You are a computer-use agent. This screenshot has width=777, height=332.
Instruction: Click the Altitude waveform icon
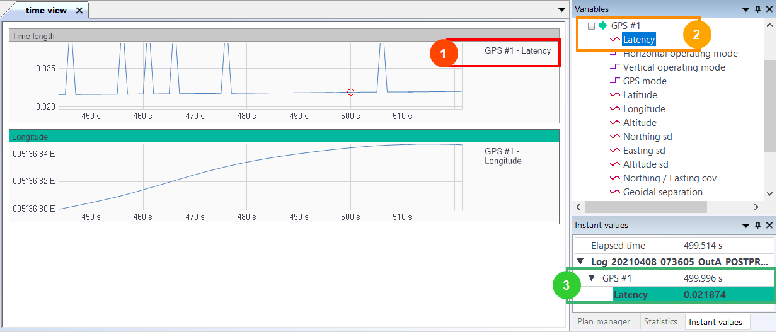click(x=614, y=123)
